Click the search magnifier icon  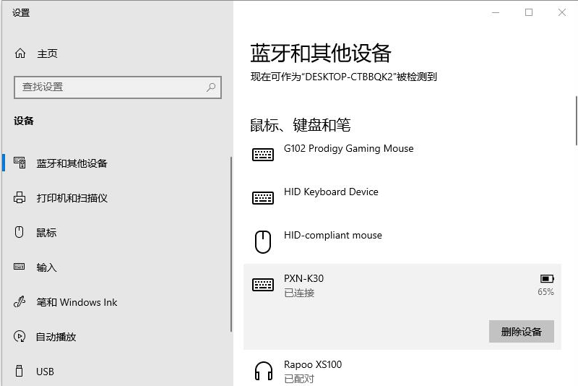(x=211, y=87)
